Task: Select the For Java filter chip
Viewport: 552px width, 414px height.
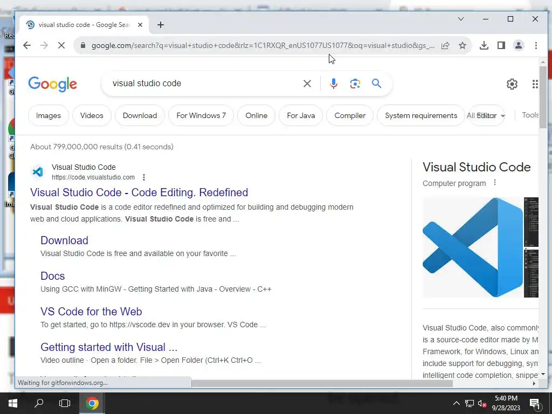Action: 301,115
